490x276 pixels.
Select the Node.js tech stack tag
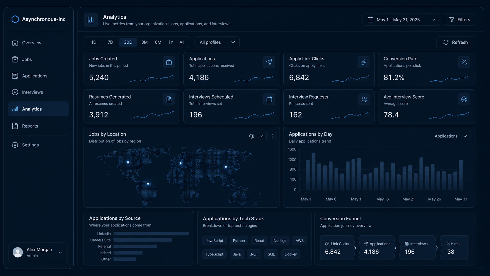[280, 241]
